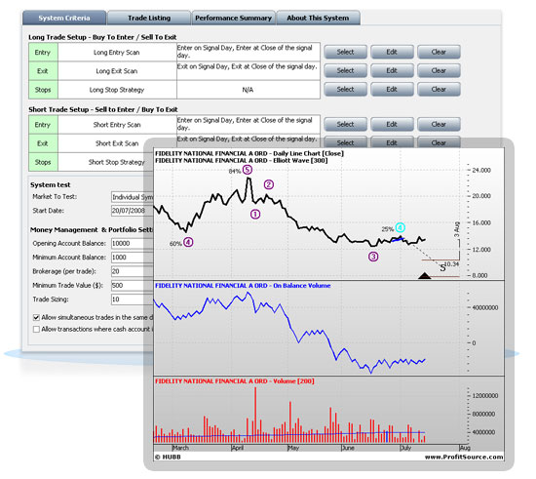The height and width of the screenshot is (479, 536).
Task: Click Select for Long Entry Scan row
Action: pyautogui.click(x=345, y=52)
